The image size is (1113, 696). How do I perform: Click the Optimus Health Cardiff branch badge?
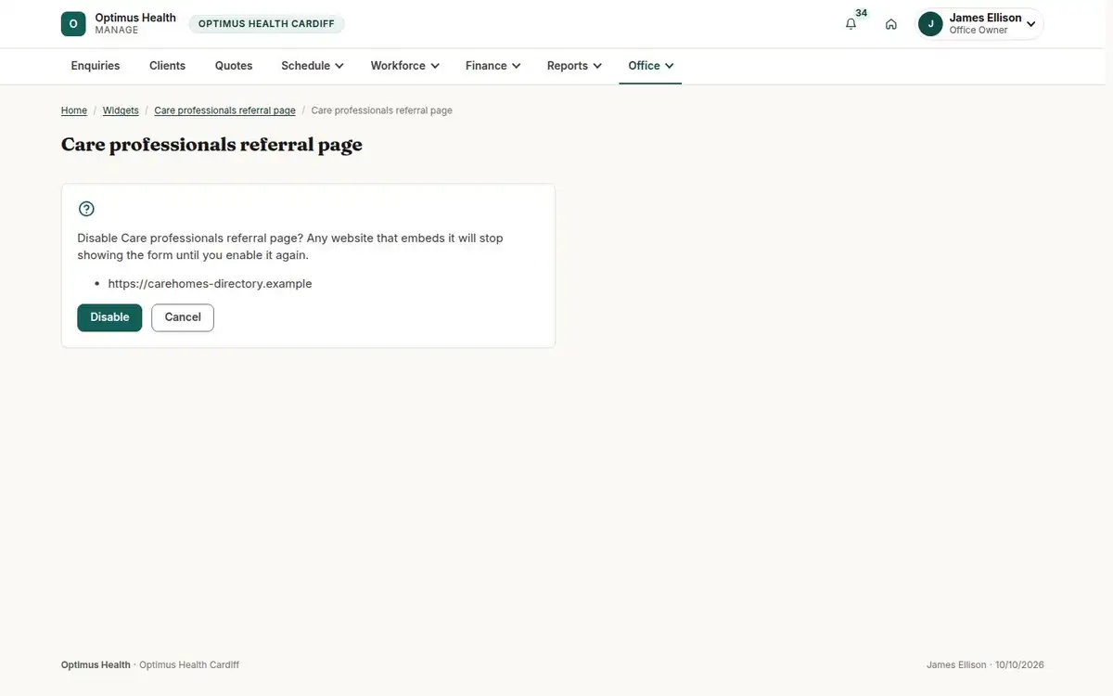[266, 24]
